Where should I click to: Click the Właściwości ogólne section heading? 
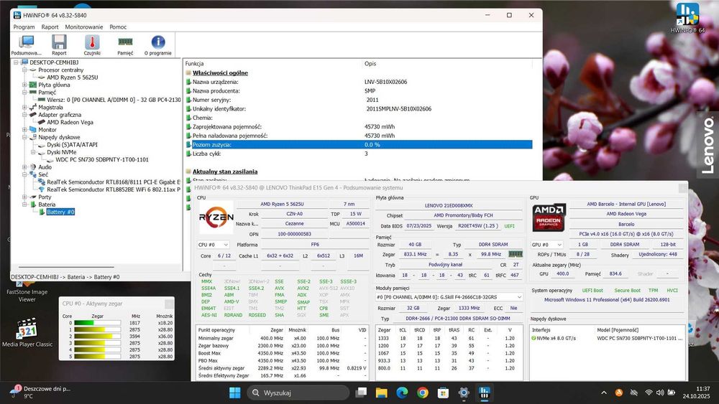click(220, 72)
